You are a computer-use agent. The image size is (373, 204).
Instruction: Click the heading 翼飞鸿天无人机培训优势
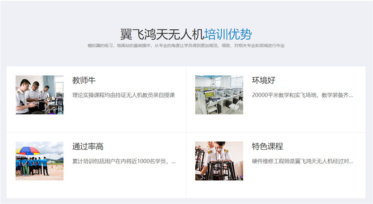pyautogui.click(x=186, y=34)
